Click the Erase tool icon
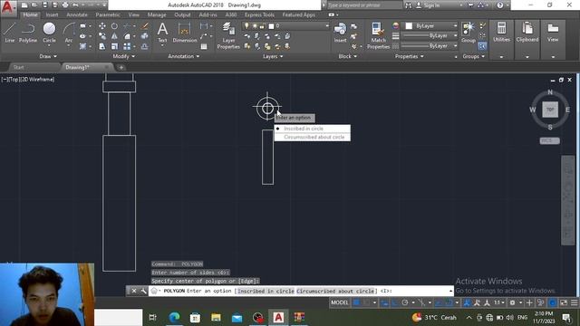 (145, 26)
